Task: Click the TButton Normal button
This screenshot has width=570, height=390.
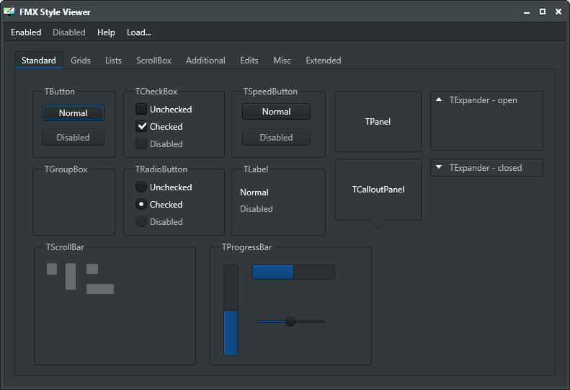Action: (73, 112)
